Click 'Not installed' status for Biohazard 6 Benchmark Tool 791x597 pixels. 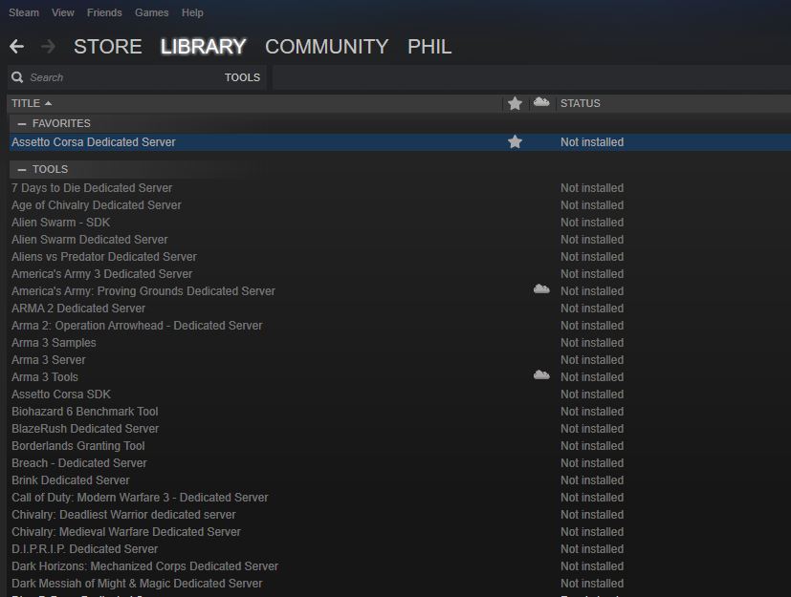coord(592,411)
